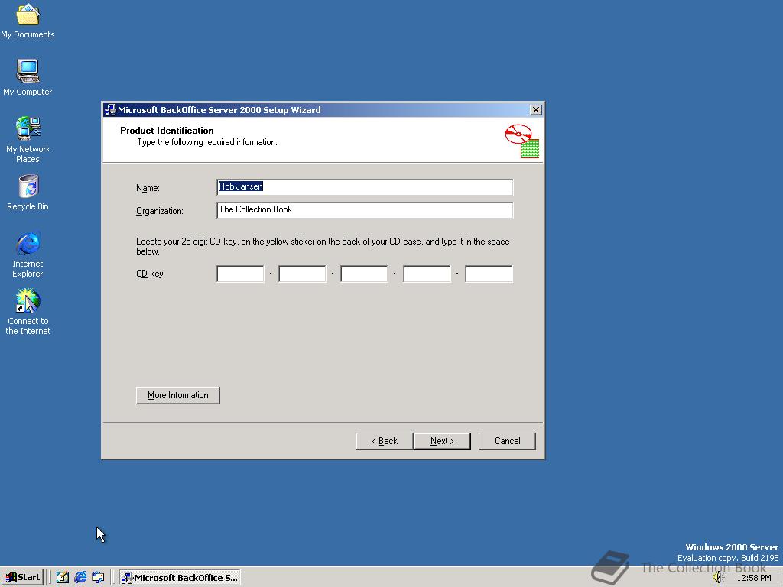
Task: Click the Start button
Action: pos(22,577)
